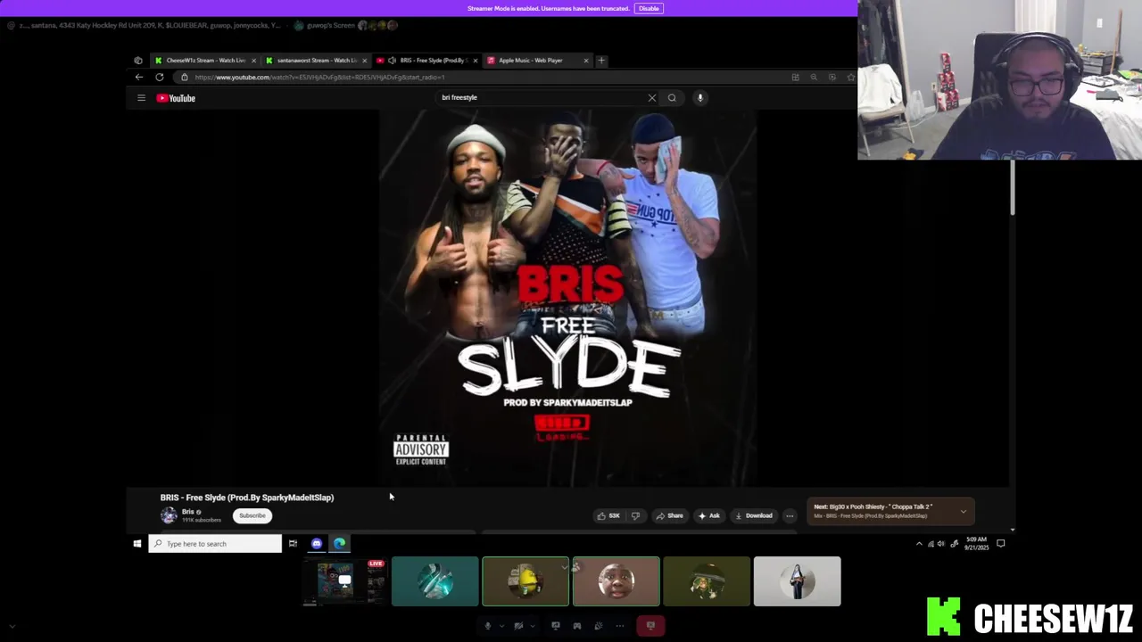This screenshot has width=1142, height=642.
Task: Click the vertical page scrollbar
Action: tap(1013, 189)
